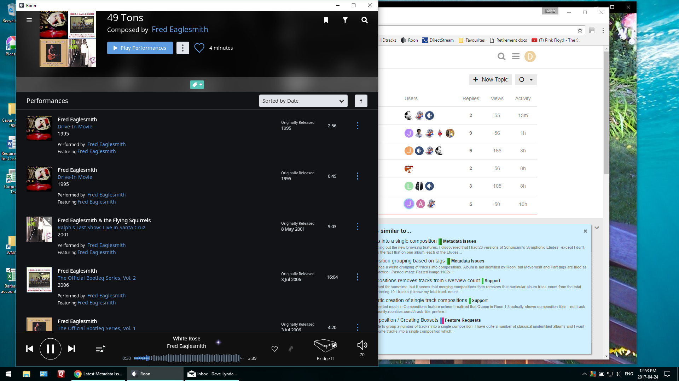Image resolution: width=679 pixels, height=381 pixels.
Task: Open album Ralph's Last Show: Live in Santa Cruz
Action: pyautogui.click(x=101, y=228)
